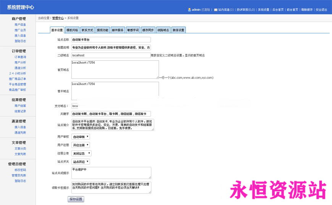332x205 pixels.
Task: Click into the 站点关闭提示 text area
Action: click(111, 172)
